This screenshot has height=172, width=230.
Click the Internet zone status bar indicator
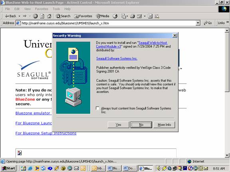pyautogui.click(x=196, y=162)
